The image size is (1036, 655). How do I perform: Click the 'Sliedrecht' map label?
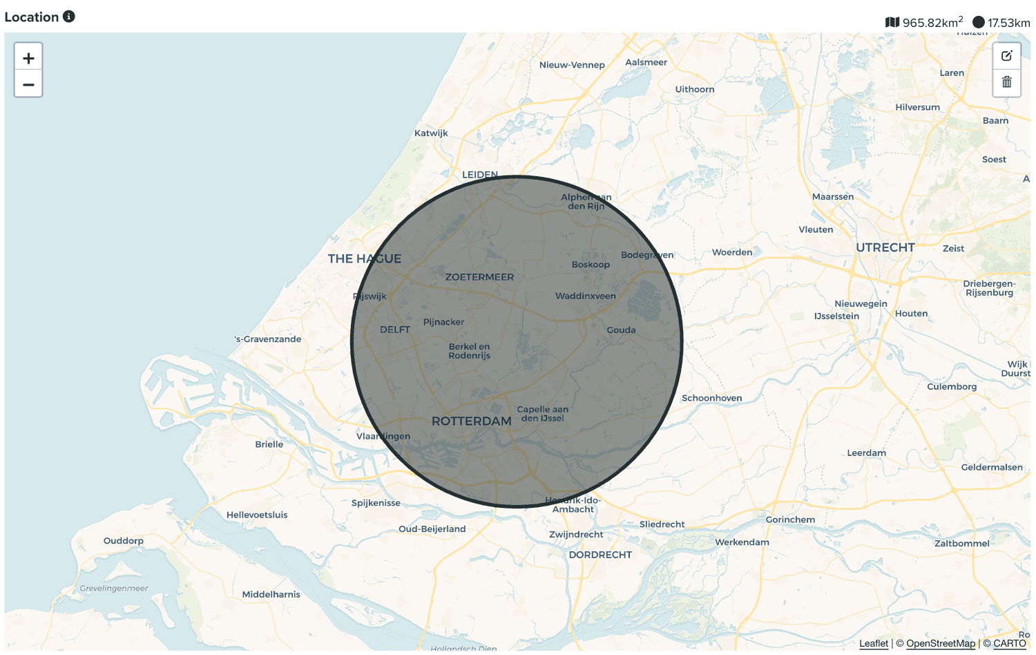coord(662,524)
